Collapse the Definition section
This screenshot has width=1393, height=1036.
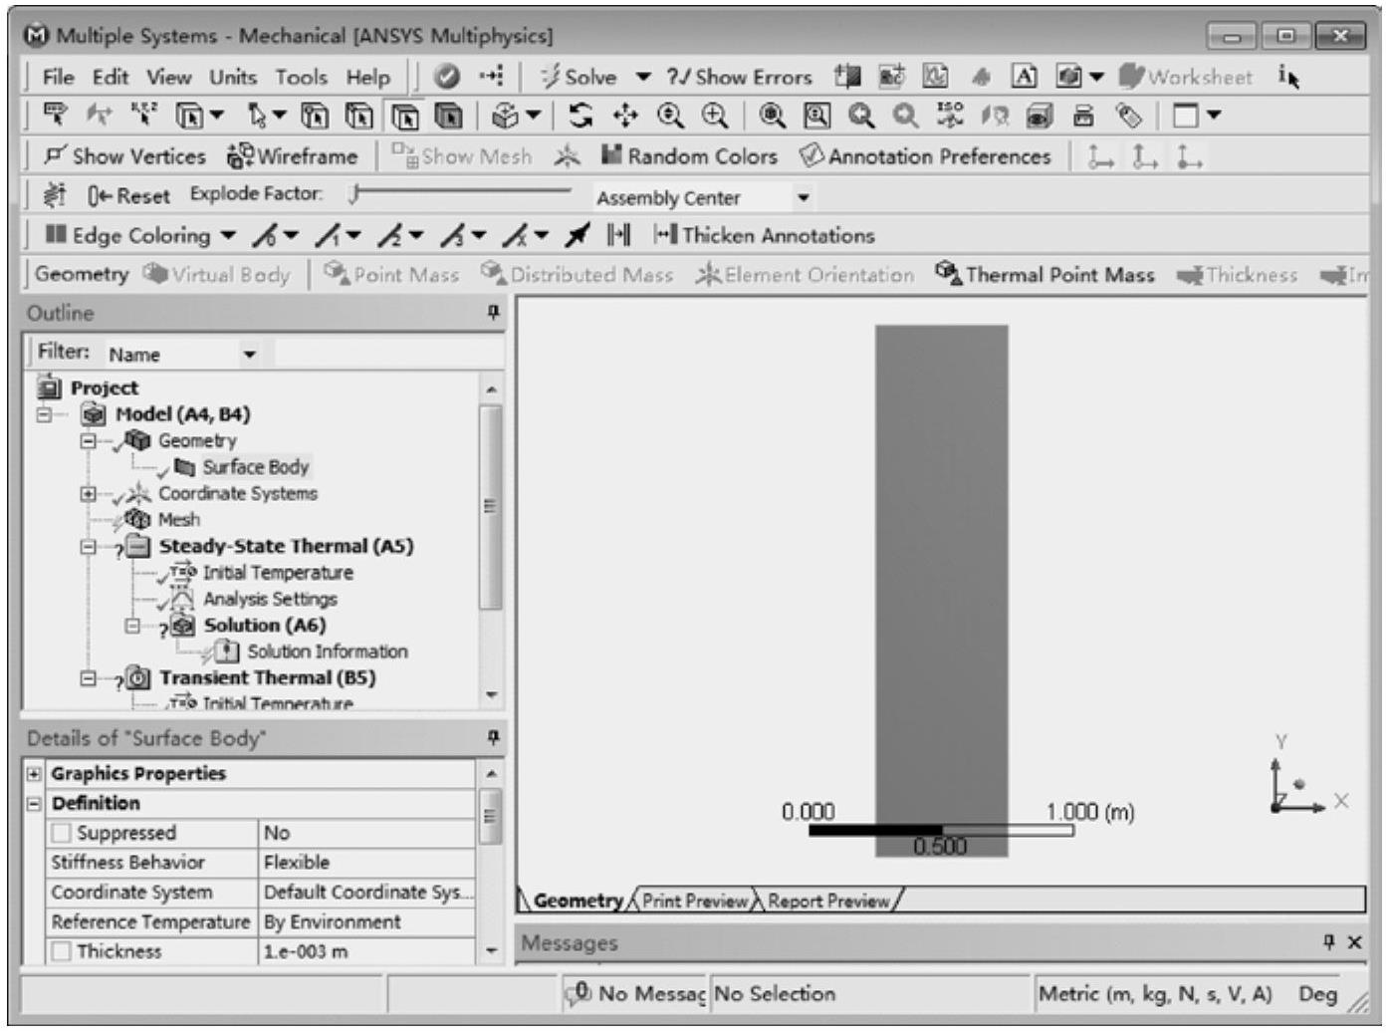tap(35, 804)
